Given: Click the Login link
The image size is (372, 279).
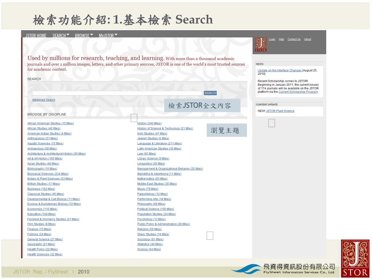Looking at the screenshot, I should (x=272, y=39).
